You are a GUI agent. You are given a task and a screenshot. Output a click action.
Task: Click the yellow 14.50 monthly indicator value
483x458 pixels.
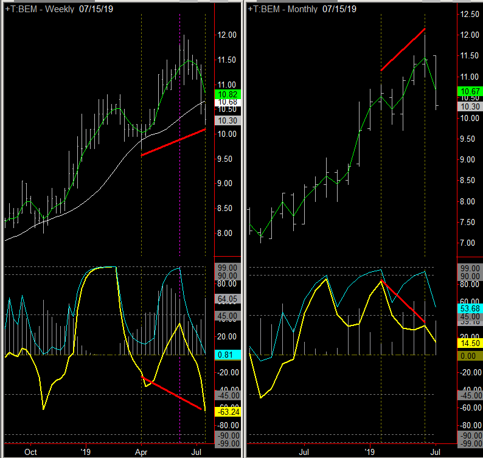click(470, 343)
